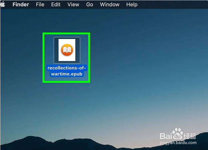This screenshot has height=150, width=208.
Task: Select the epub file's Books icon
Action: click(67, 50)
